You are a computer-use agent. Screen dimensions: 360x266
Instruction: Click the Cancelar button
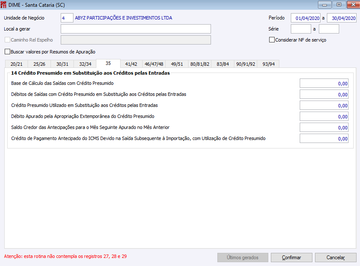[x=336, y=258]
